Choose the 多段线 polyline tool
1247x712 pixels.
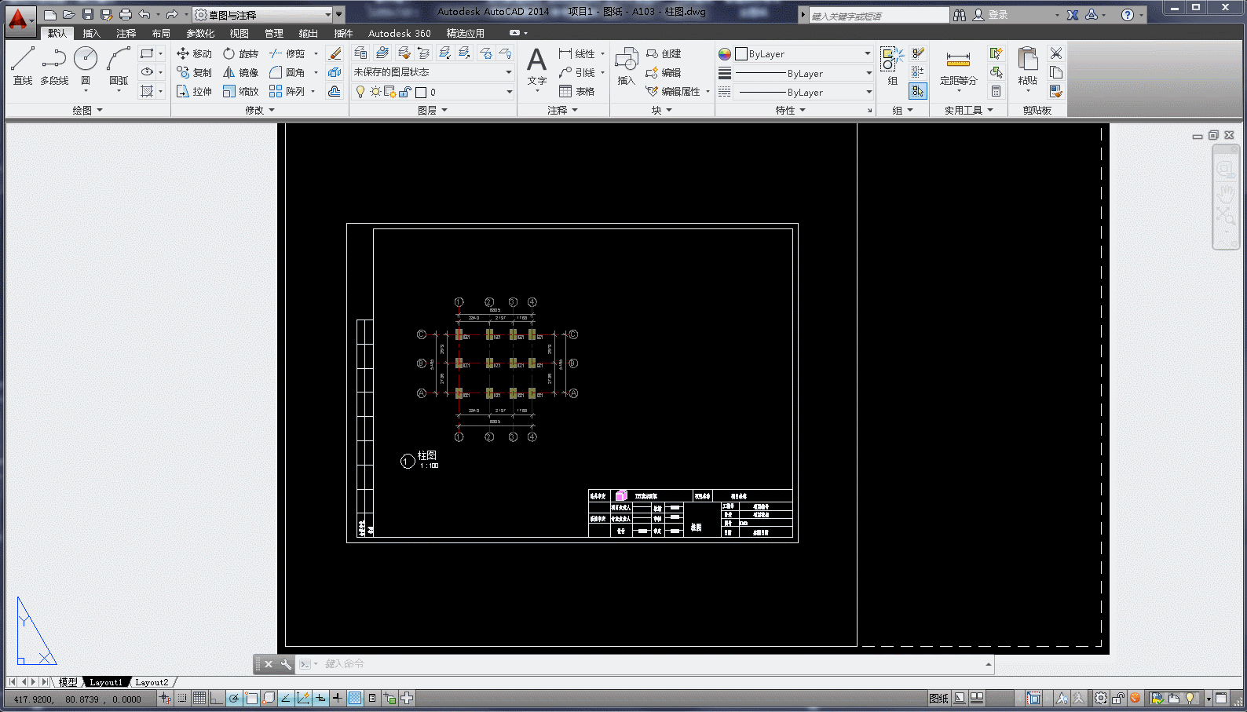54,65
